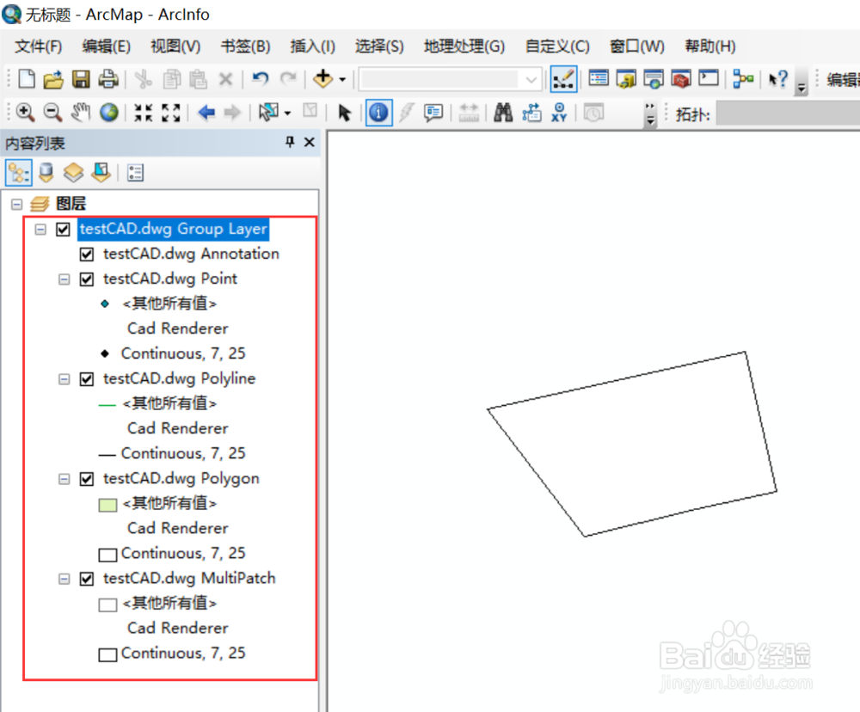The height and width of the screenshot is (712, 860).
Task: Activate the What's This help tool
Action: click(x=777, y=79)
